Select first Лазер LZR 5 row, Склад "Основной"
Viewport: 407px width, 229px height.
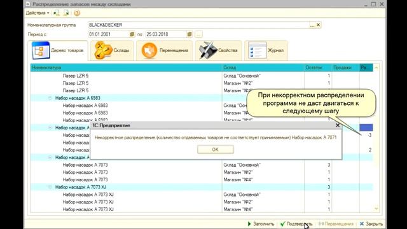point(202,76)
